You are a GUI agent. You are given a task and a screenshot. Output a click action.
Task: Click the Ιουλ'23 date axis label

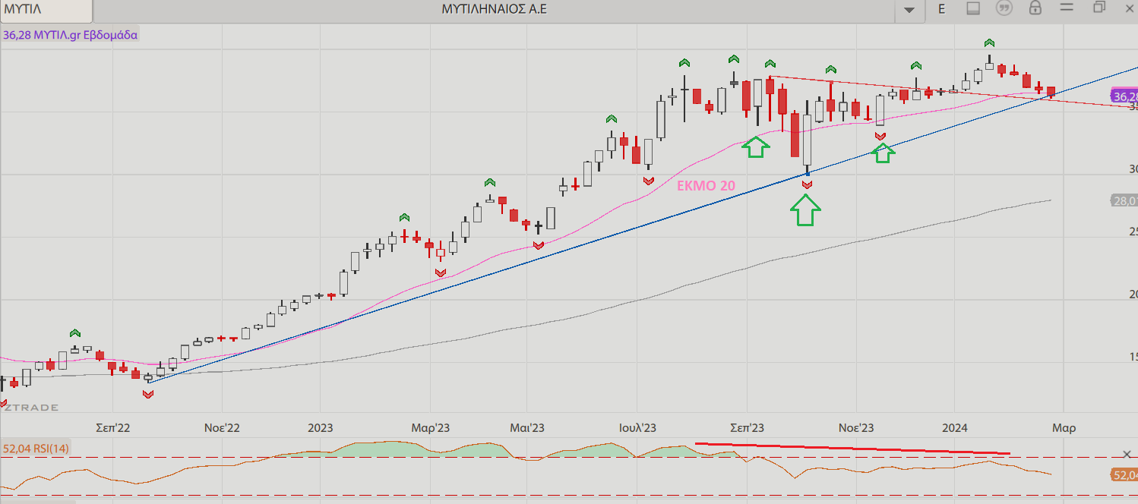(638, 428)
